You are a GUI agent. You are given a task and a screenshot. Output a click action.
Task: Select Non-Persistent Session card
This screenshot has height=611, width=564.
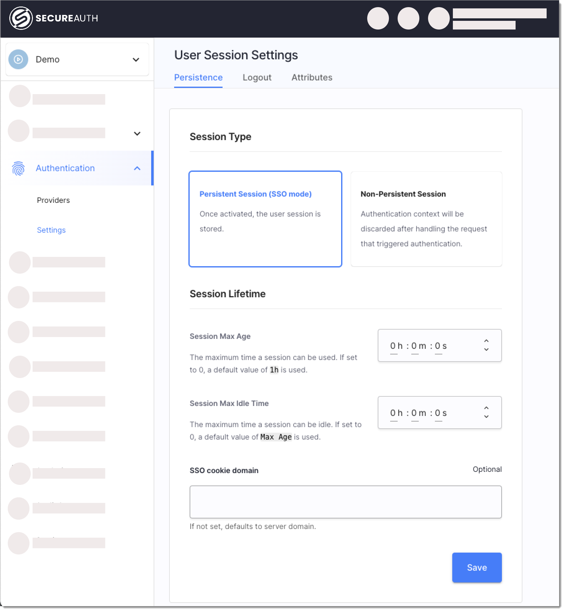click(x=426, y=219)
